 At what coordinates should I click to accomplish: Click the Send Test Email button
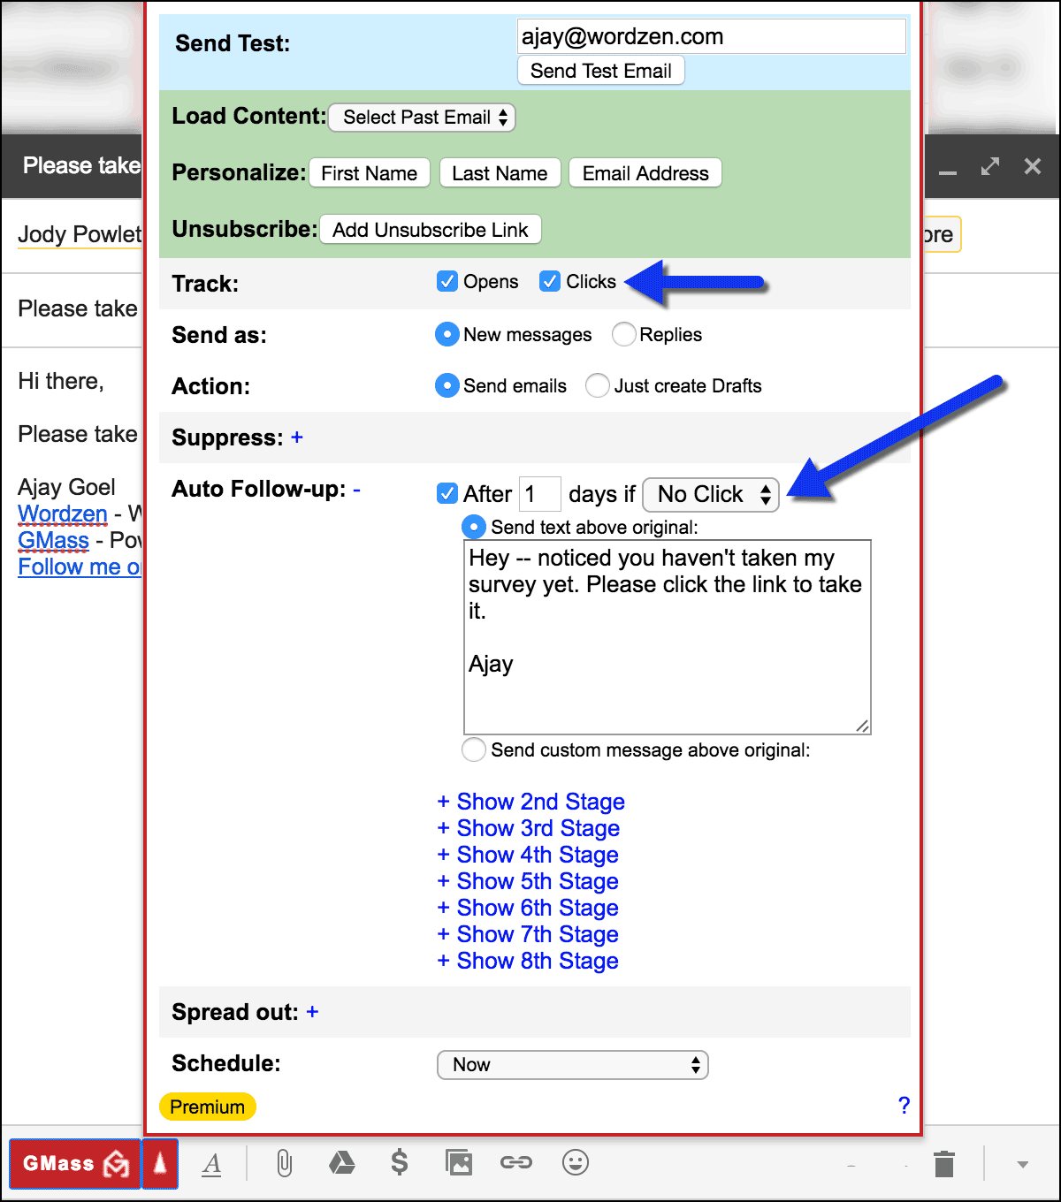601,71
